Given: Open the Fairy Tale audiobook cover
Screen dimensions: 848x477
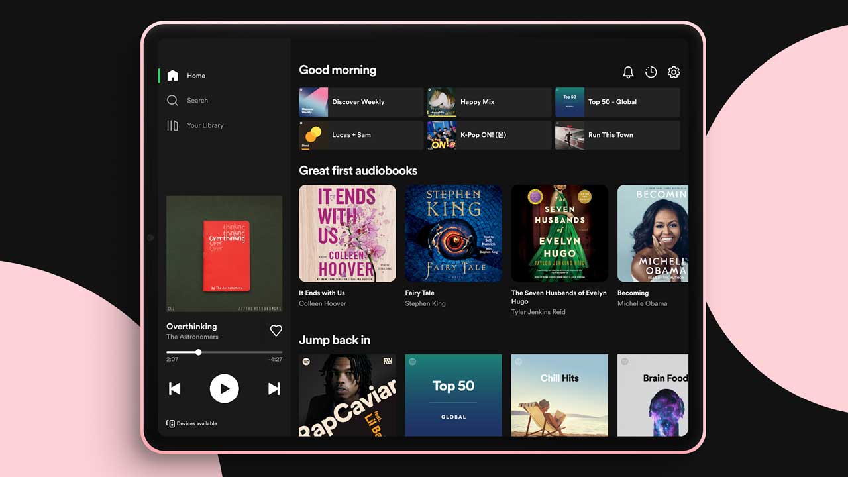Looking at the screenshot, I should click(454, 233).
